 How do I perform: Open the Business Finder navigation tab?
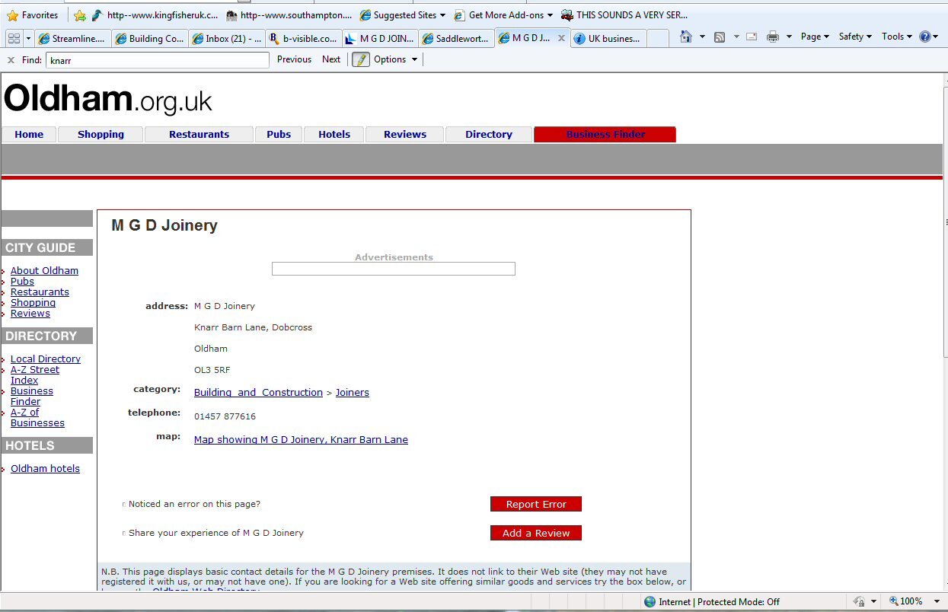point(605,135)
